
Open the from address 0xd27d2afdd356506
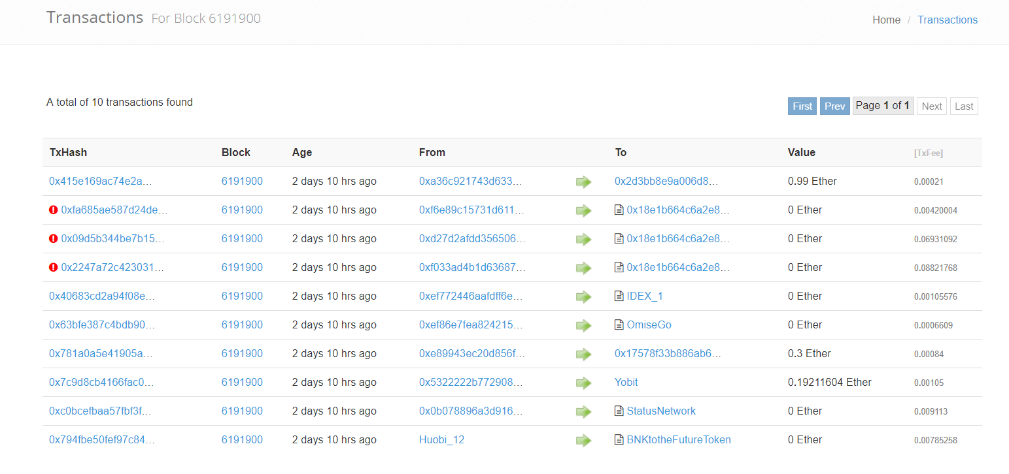pos(472,239)
